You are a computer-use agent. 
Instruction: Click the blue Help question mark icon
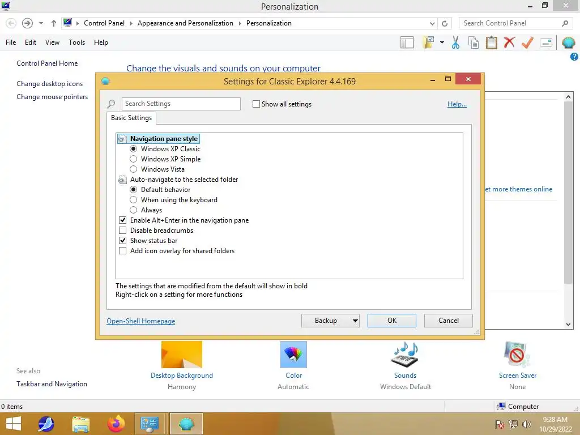574,57
